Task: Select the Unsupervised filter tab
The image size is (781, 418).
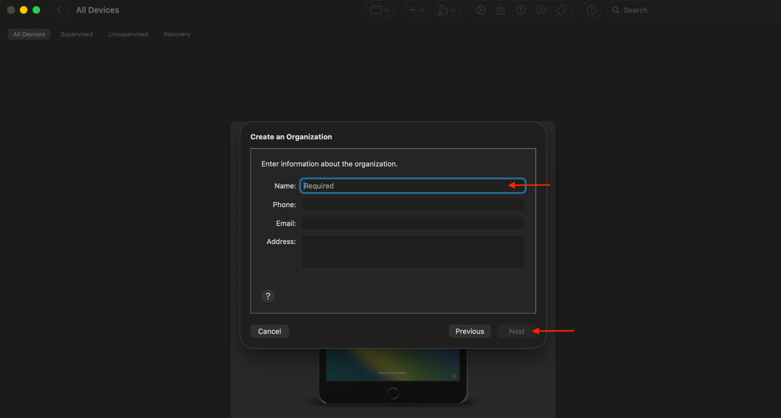Action: [128, 34]
